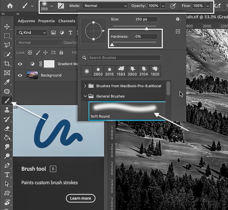Viewport: 228px width, 210px height.
Task: Filter layers by type layers icon
Action: pyautogui.click(x=70, y=33)
